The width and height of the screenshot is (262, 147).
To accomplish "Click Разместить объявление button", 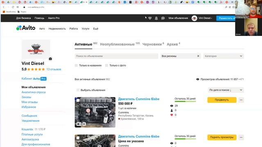I will pyautogui.click(x=226, y=18).
